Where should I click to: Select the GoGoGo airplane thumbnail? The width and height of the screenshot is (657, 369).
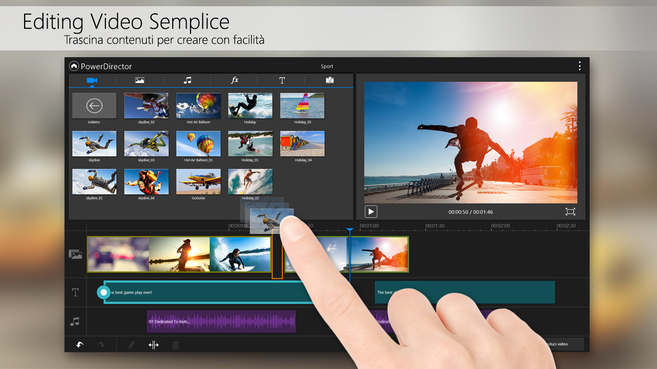198,182
